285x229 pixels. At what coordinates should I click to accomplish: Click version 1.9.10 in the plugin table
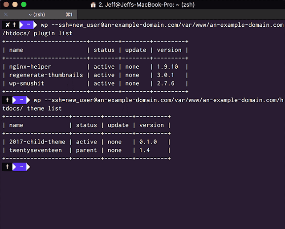coord(167,67)
